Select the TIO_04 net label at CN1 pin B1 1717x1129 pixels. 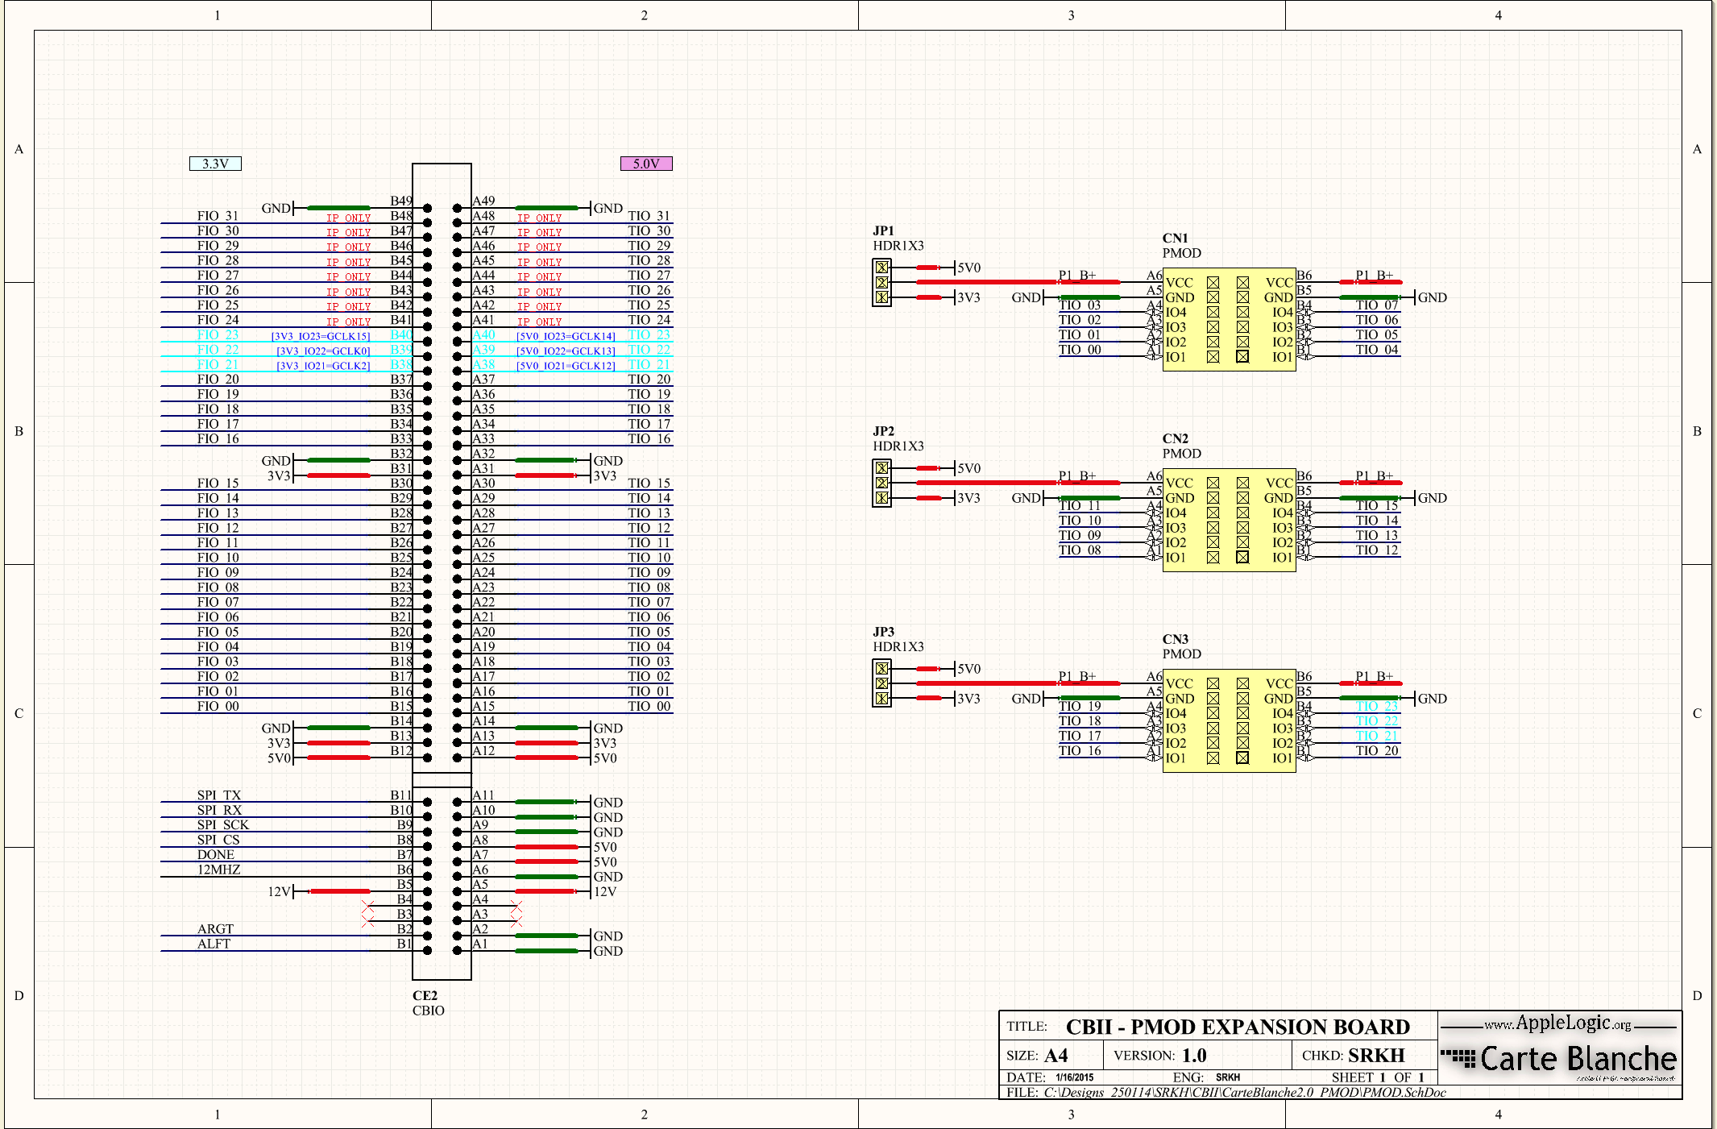pos(1377,349)
